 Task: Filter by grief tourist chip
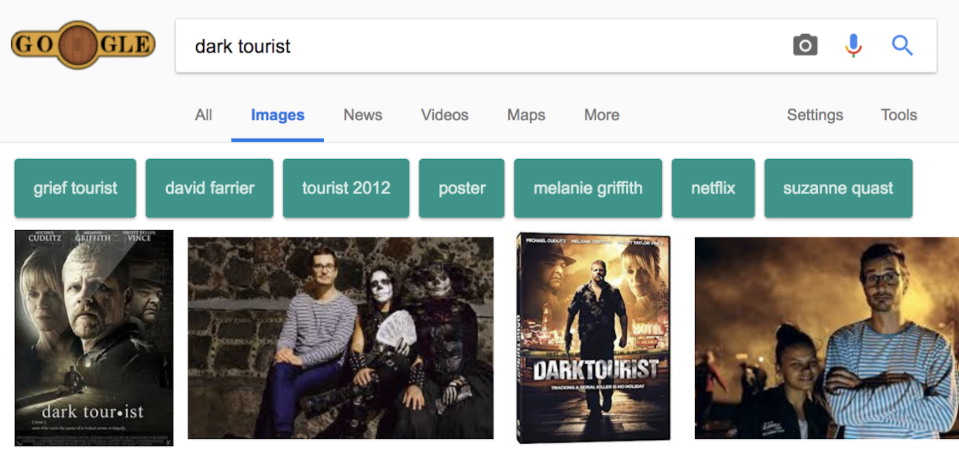click(75, 188)
